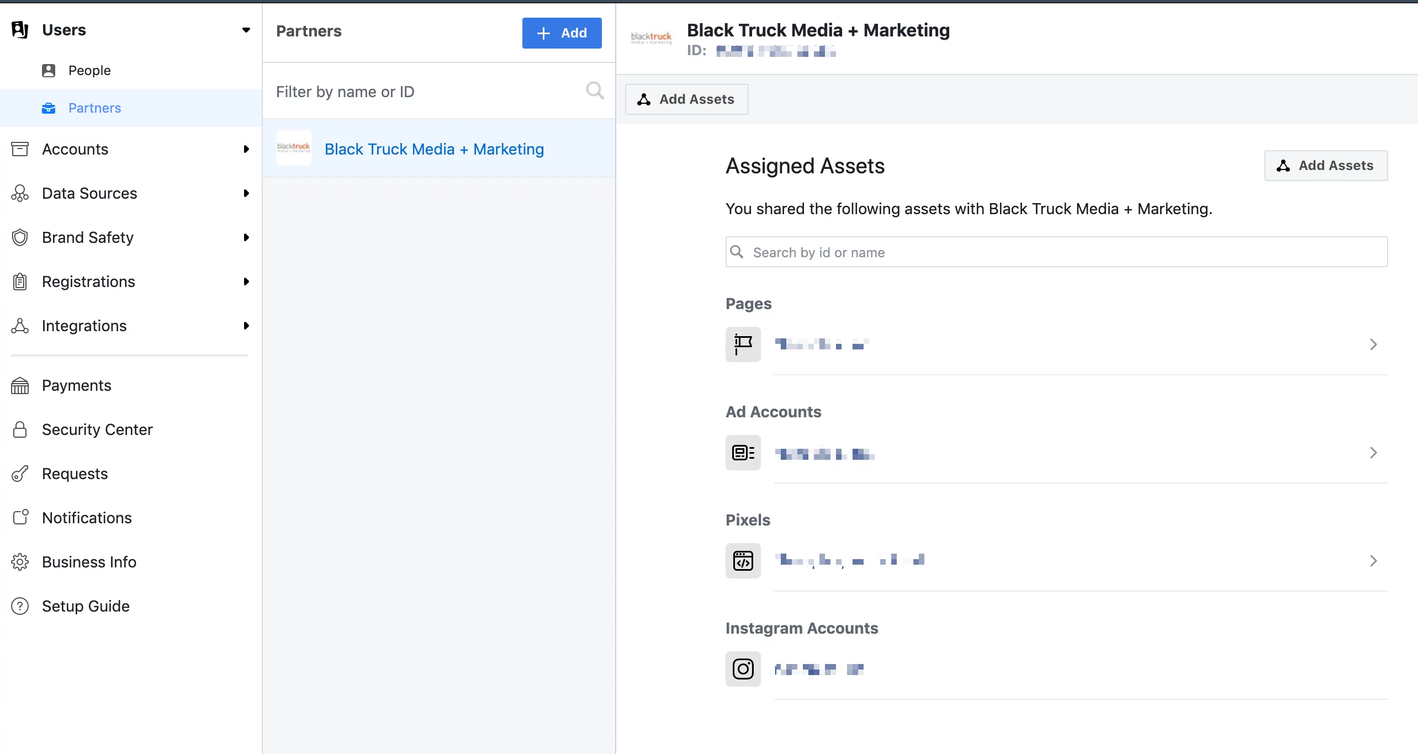Expand the Pages asset row chevron
1418x754 pixels.
click(1373, 344)
